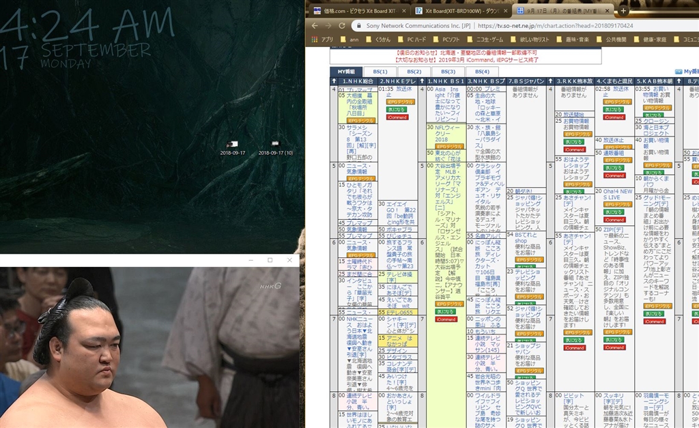Go back in the Chrome browser

point(315,25)
